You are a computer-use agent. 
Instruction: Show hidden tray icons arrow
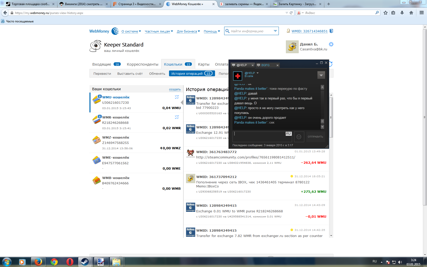(382, 262)
